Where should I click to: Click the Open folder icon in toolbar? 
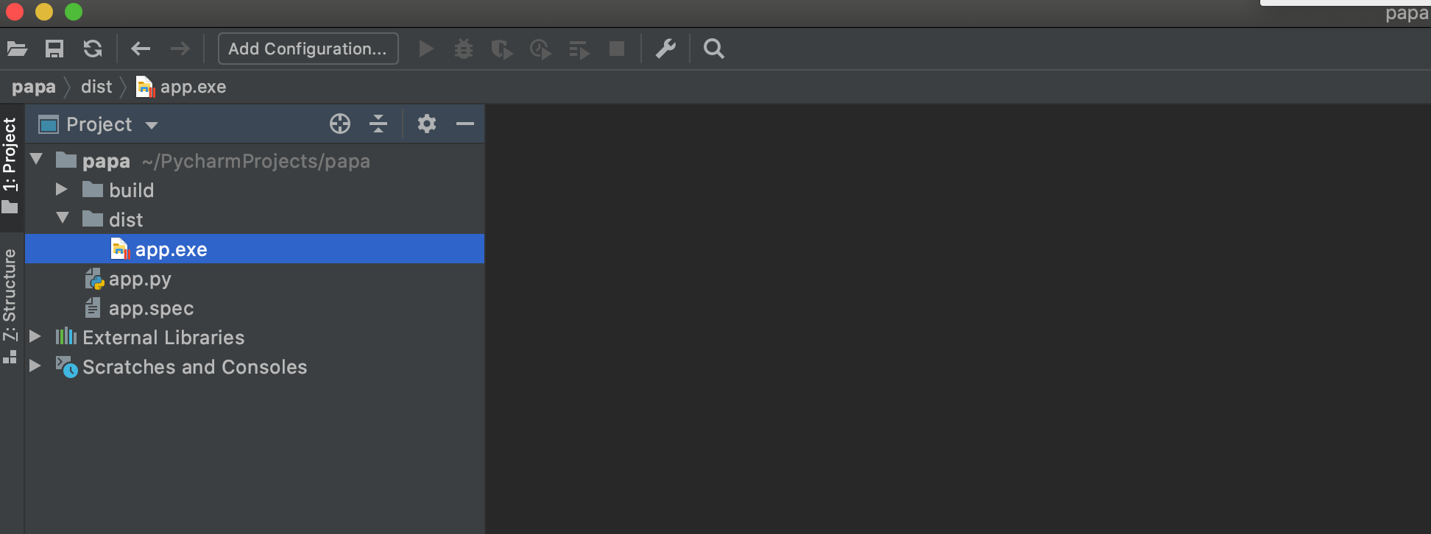tap(17, 49)
